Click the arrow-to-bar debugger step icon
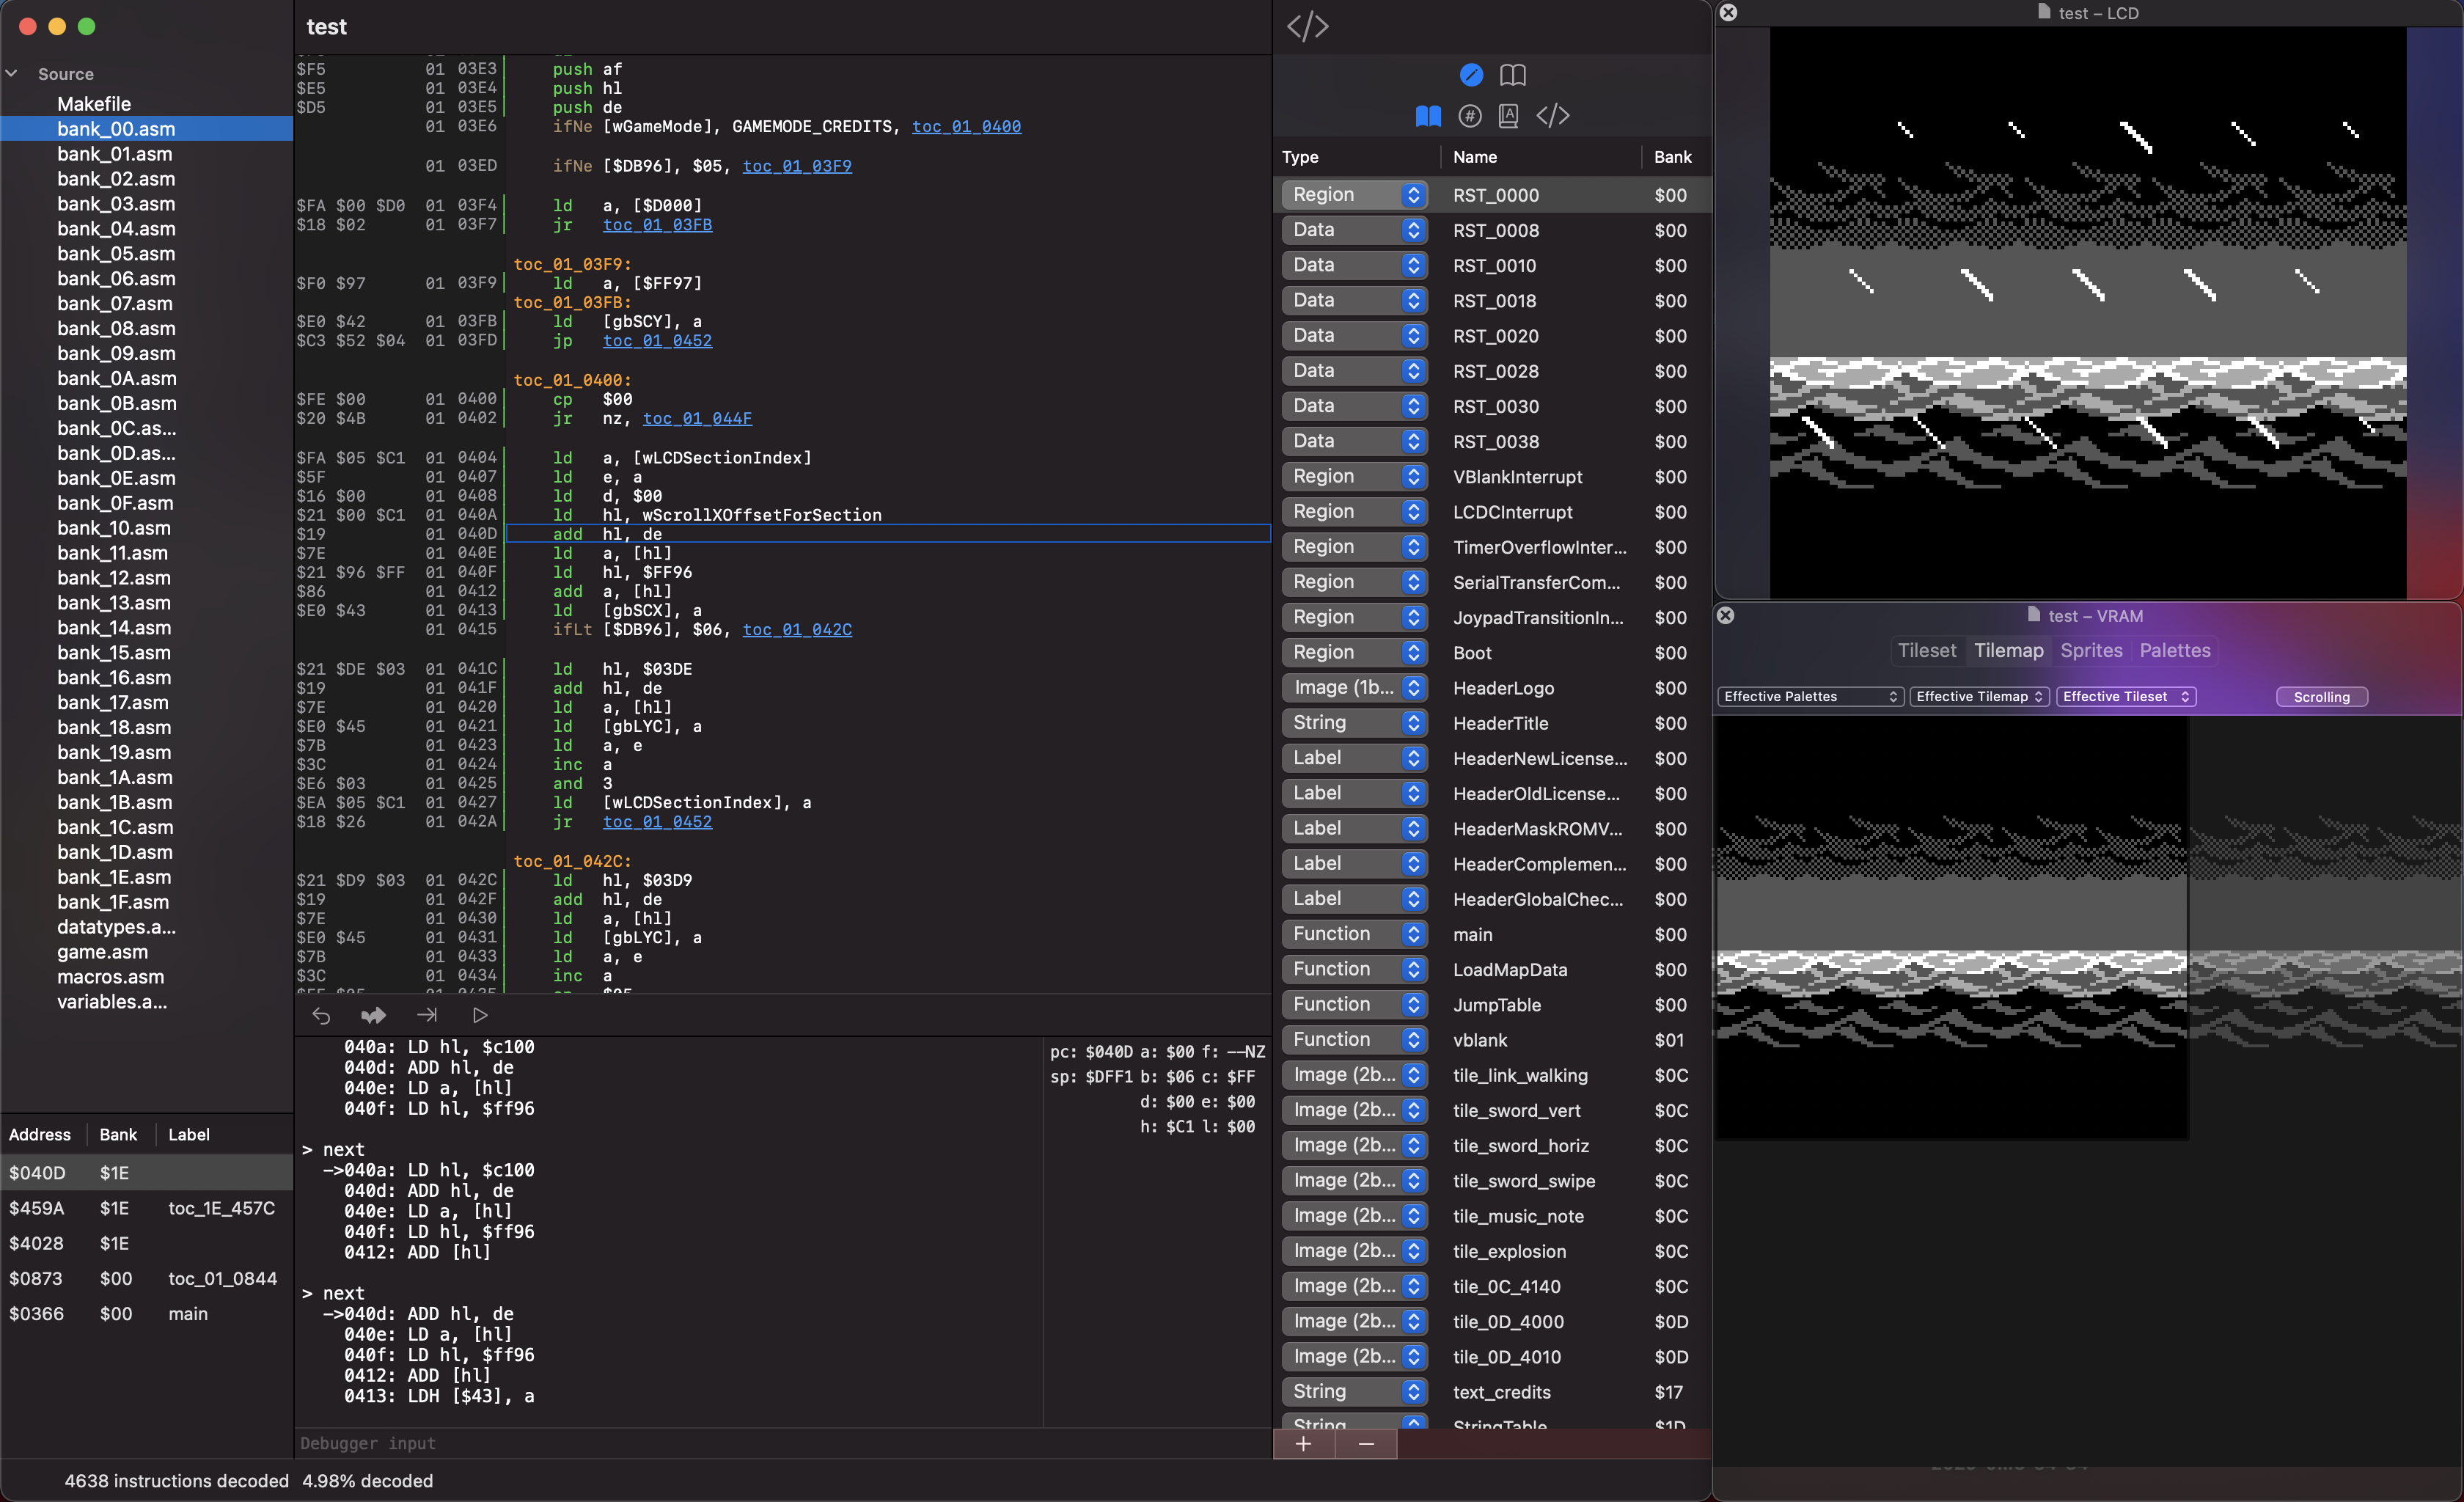 (x=427, y=1015)
